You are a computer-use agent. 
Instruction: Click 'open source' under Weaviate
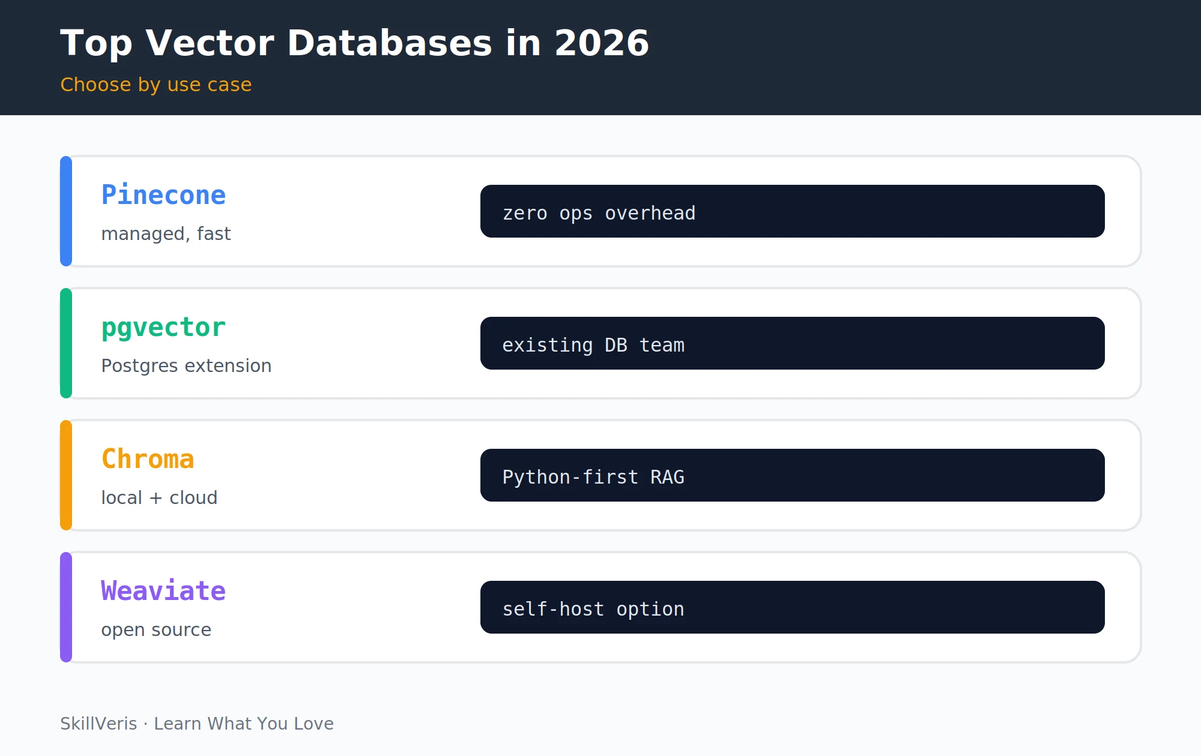click(156, 630)
